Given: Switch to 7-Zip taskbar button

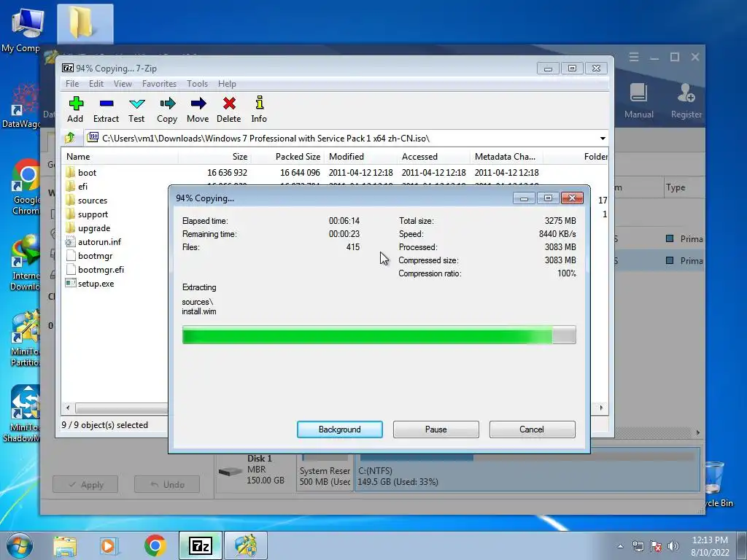Looking at the screenshot, I should pyautogui.click(x=201, y=545).
